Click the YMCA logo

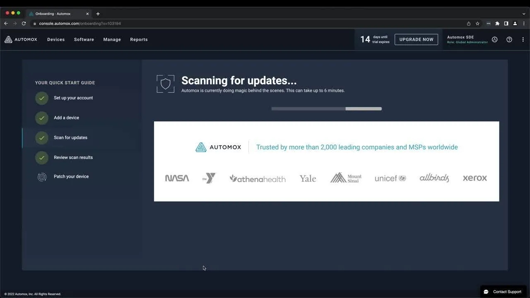pyautogui.click(x=209, y=178)
